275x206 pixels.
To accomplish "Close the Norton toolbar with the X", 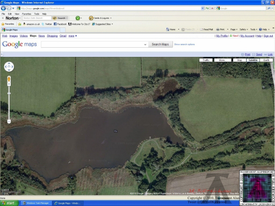I will pyautogui.click(x=3, y=18).
